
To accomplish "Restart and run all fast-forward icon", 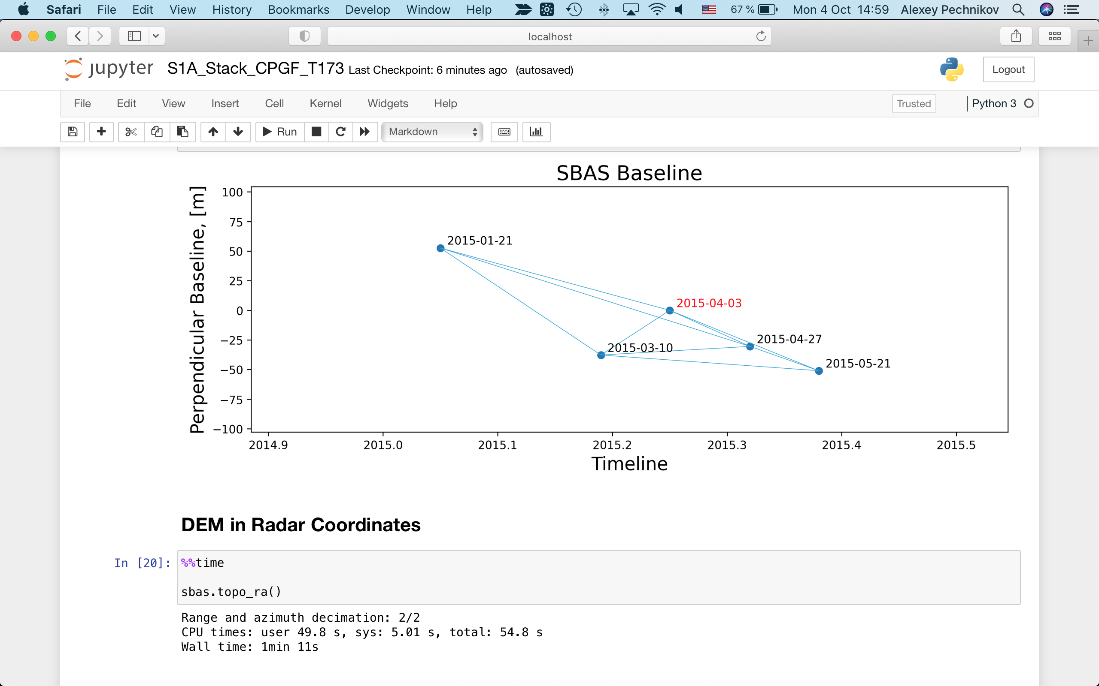I will tap(364, 132).
